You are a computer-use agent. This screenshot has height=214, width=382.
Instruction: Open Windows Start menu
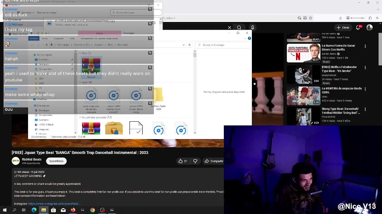[x=4, y=210]
